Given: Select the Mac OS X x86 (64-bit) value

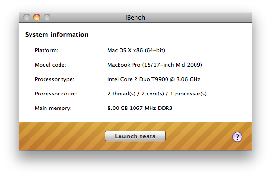Looking at the screenshot, I should coord(136,50).
